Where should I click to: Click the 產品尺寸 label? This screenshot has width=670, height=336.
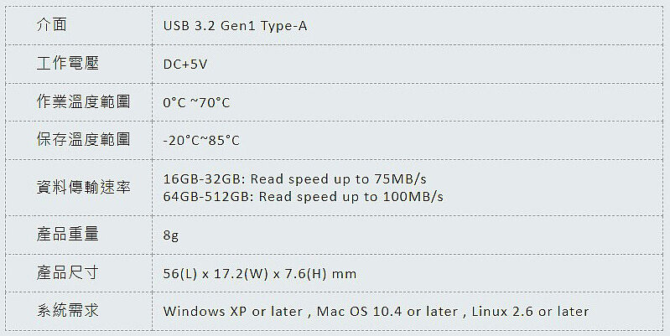point(68,272)
